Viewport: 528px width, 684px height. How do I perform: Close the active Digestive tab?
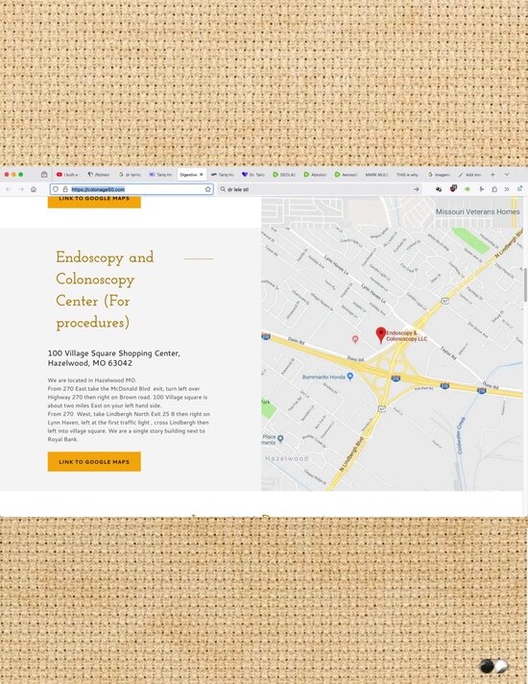click(201, 175)
